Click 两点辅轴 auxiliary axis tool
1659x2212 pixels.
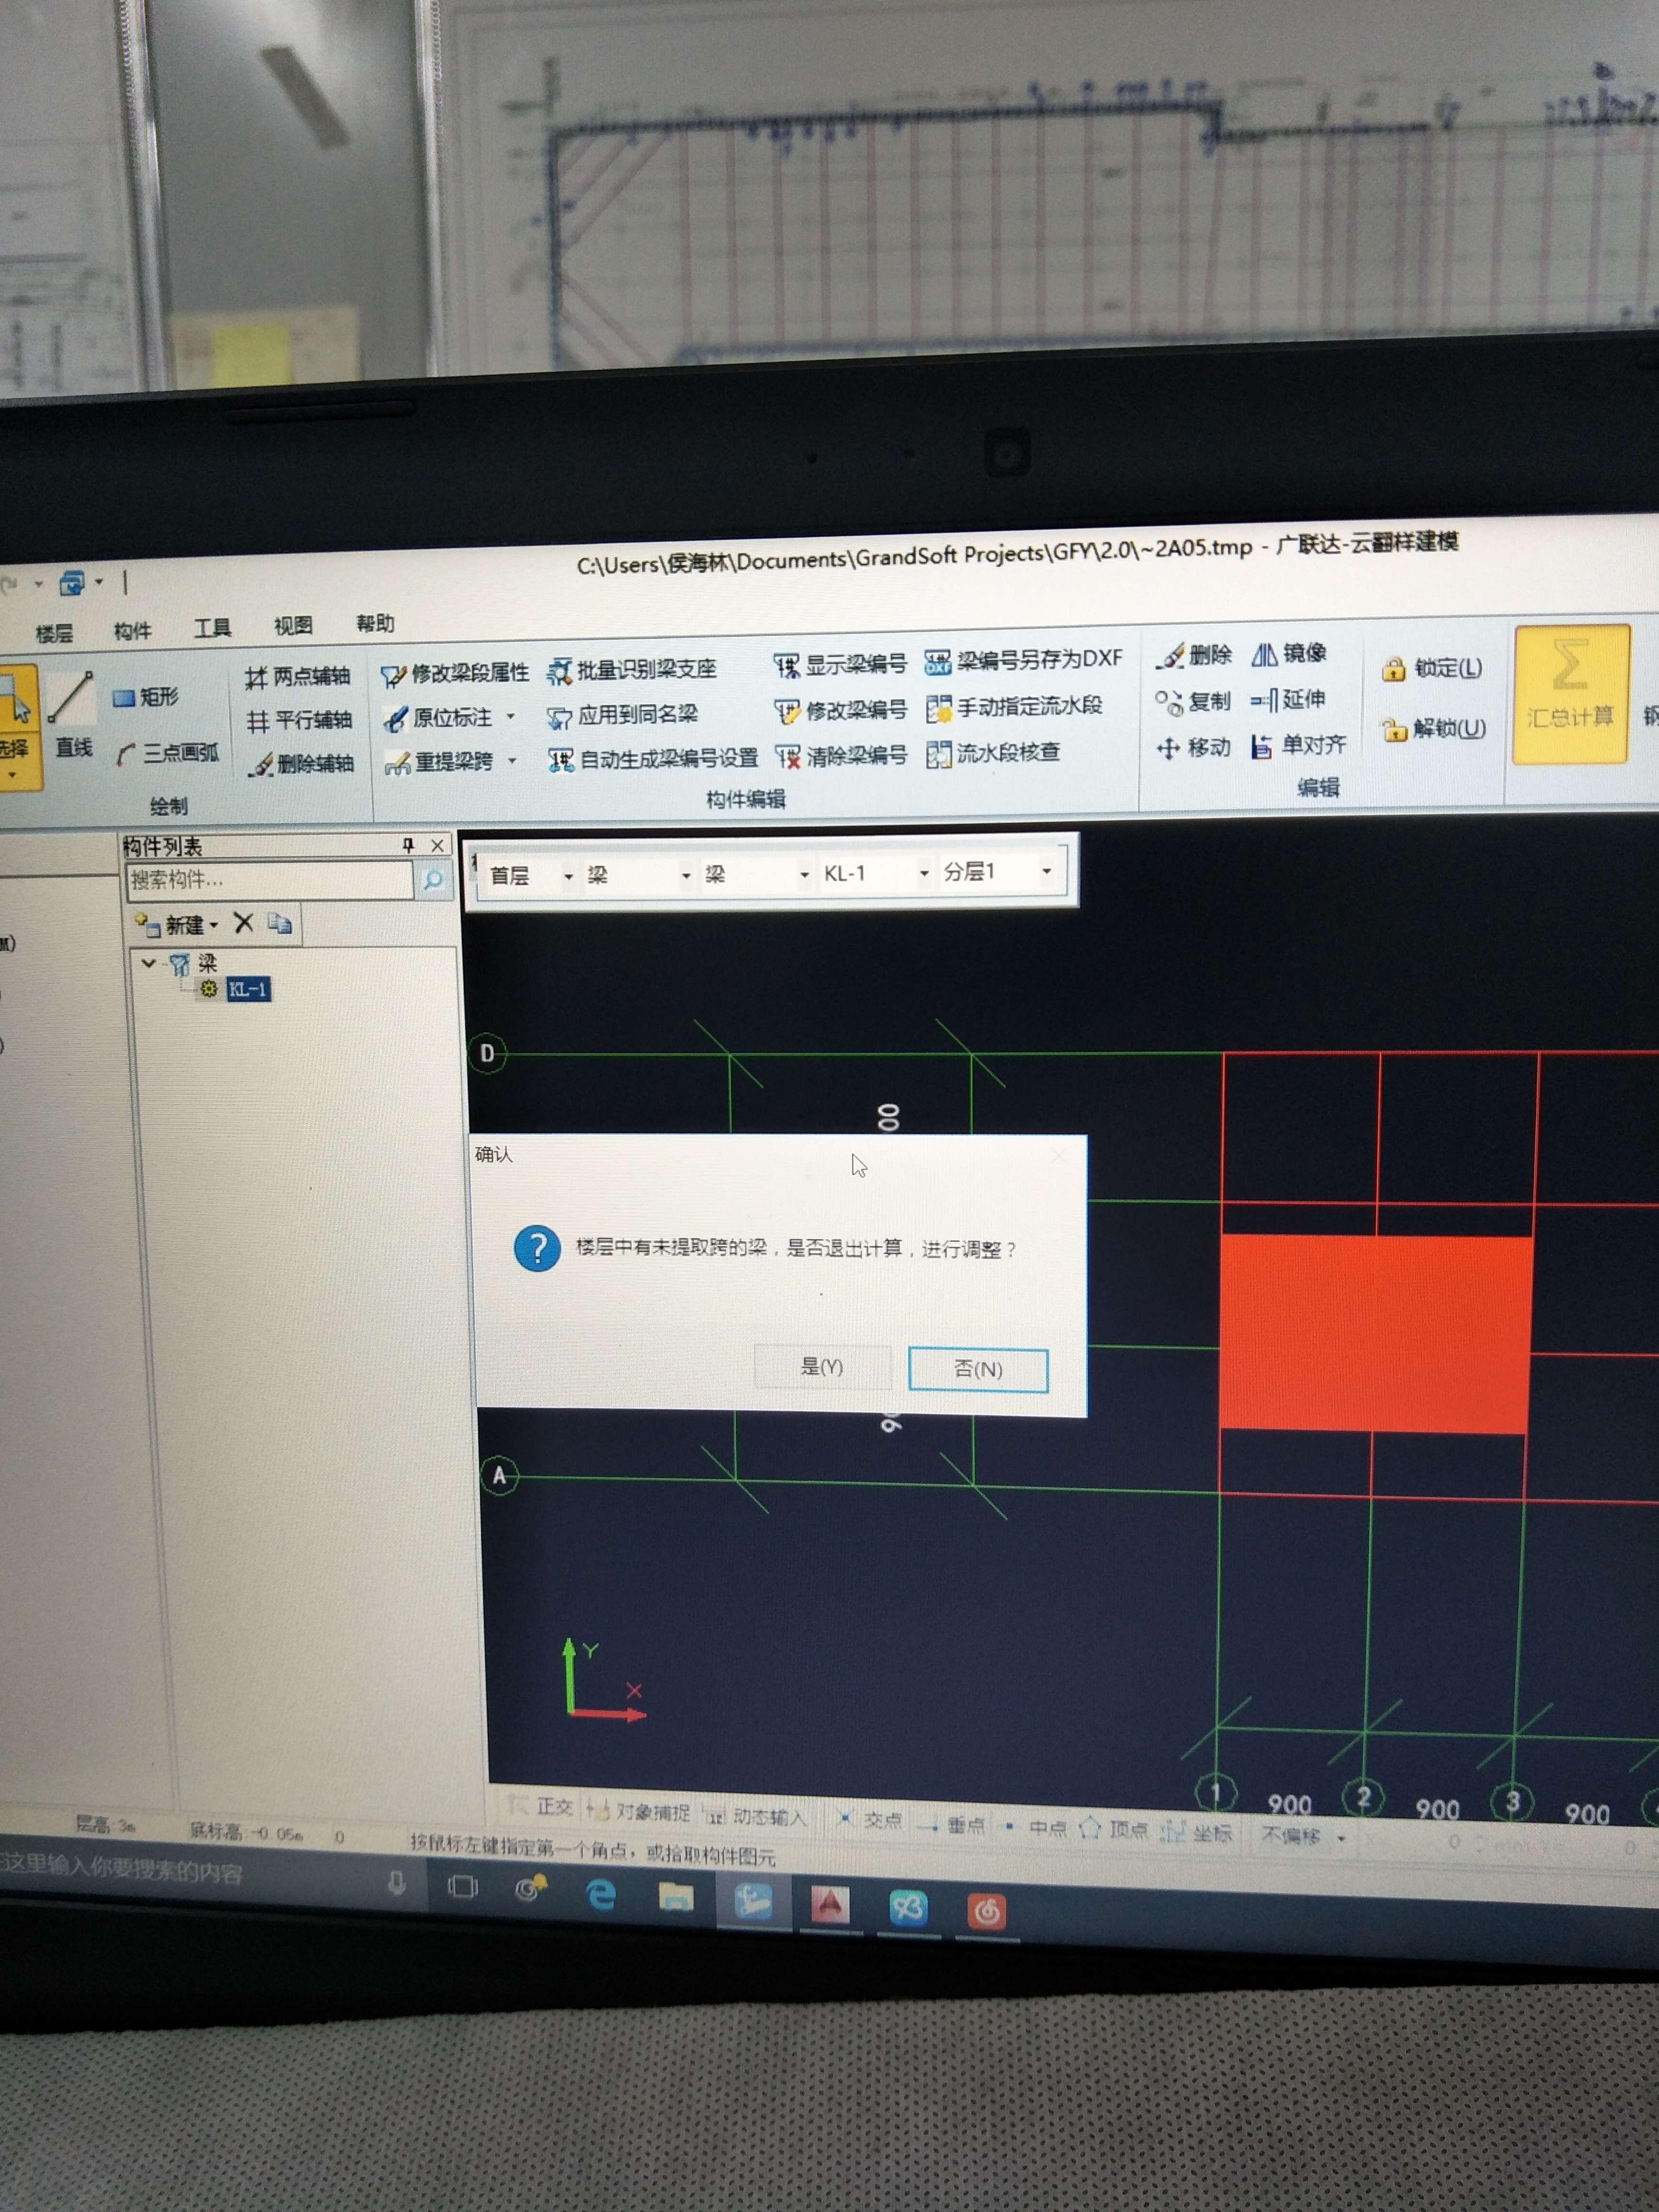(298, 677)
